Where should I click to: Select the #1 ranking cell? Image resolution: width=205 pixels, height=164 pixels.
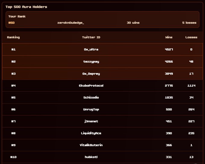[14, 49]
